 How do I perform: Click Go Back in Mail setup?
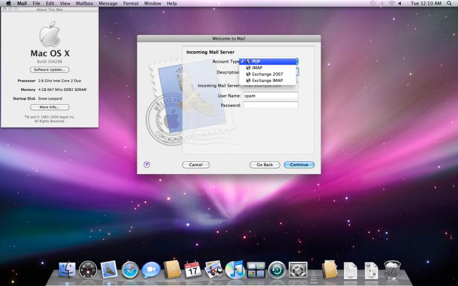265,164
